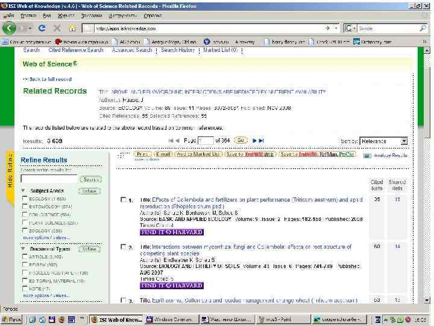Open the search engine selector dropdown

(x=350, y=28)
